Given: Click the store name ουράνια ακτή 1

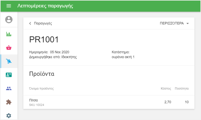Looking at the screenshot, I should pos(123,57).
